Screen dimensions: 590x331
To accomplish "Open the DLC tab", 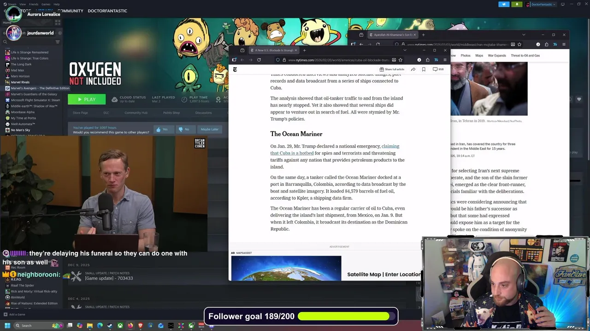I will (106, 113).
